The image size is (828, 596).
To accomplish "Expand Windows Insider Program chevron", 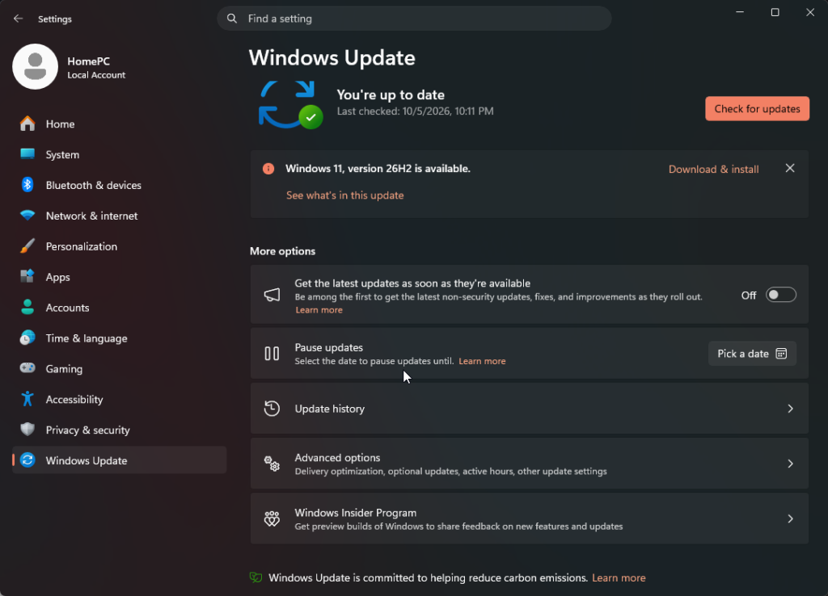I will tap(791, 519).
